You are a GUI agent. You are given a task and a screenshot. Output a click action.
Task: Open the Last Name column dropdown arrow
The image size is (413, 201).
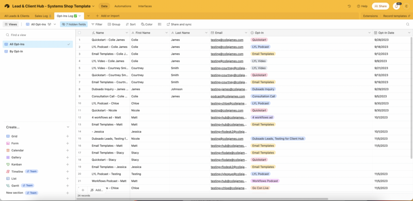[206, 33]
